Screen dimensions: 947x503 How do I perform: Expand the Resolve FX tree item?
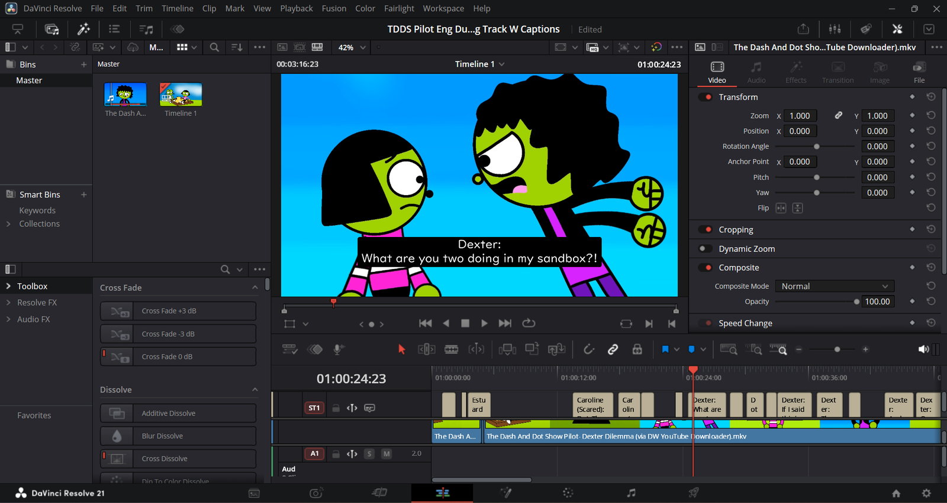[x=8, y=303]
